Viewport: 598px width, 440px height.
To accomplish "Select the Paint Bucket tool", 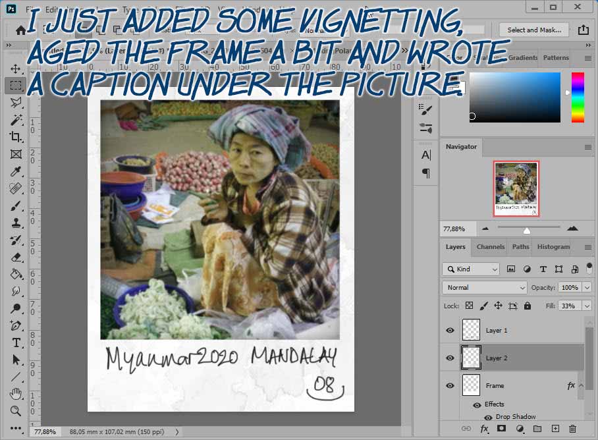I will [x=15, y=274].
